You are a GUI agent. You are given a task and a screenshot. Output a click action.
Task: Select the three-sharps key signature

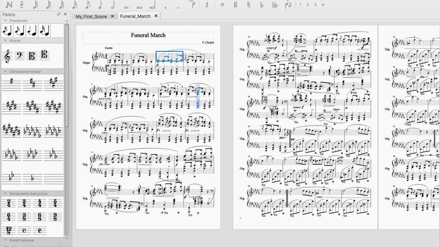tap(53, 83)
